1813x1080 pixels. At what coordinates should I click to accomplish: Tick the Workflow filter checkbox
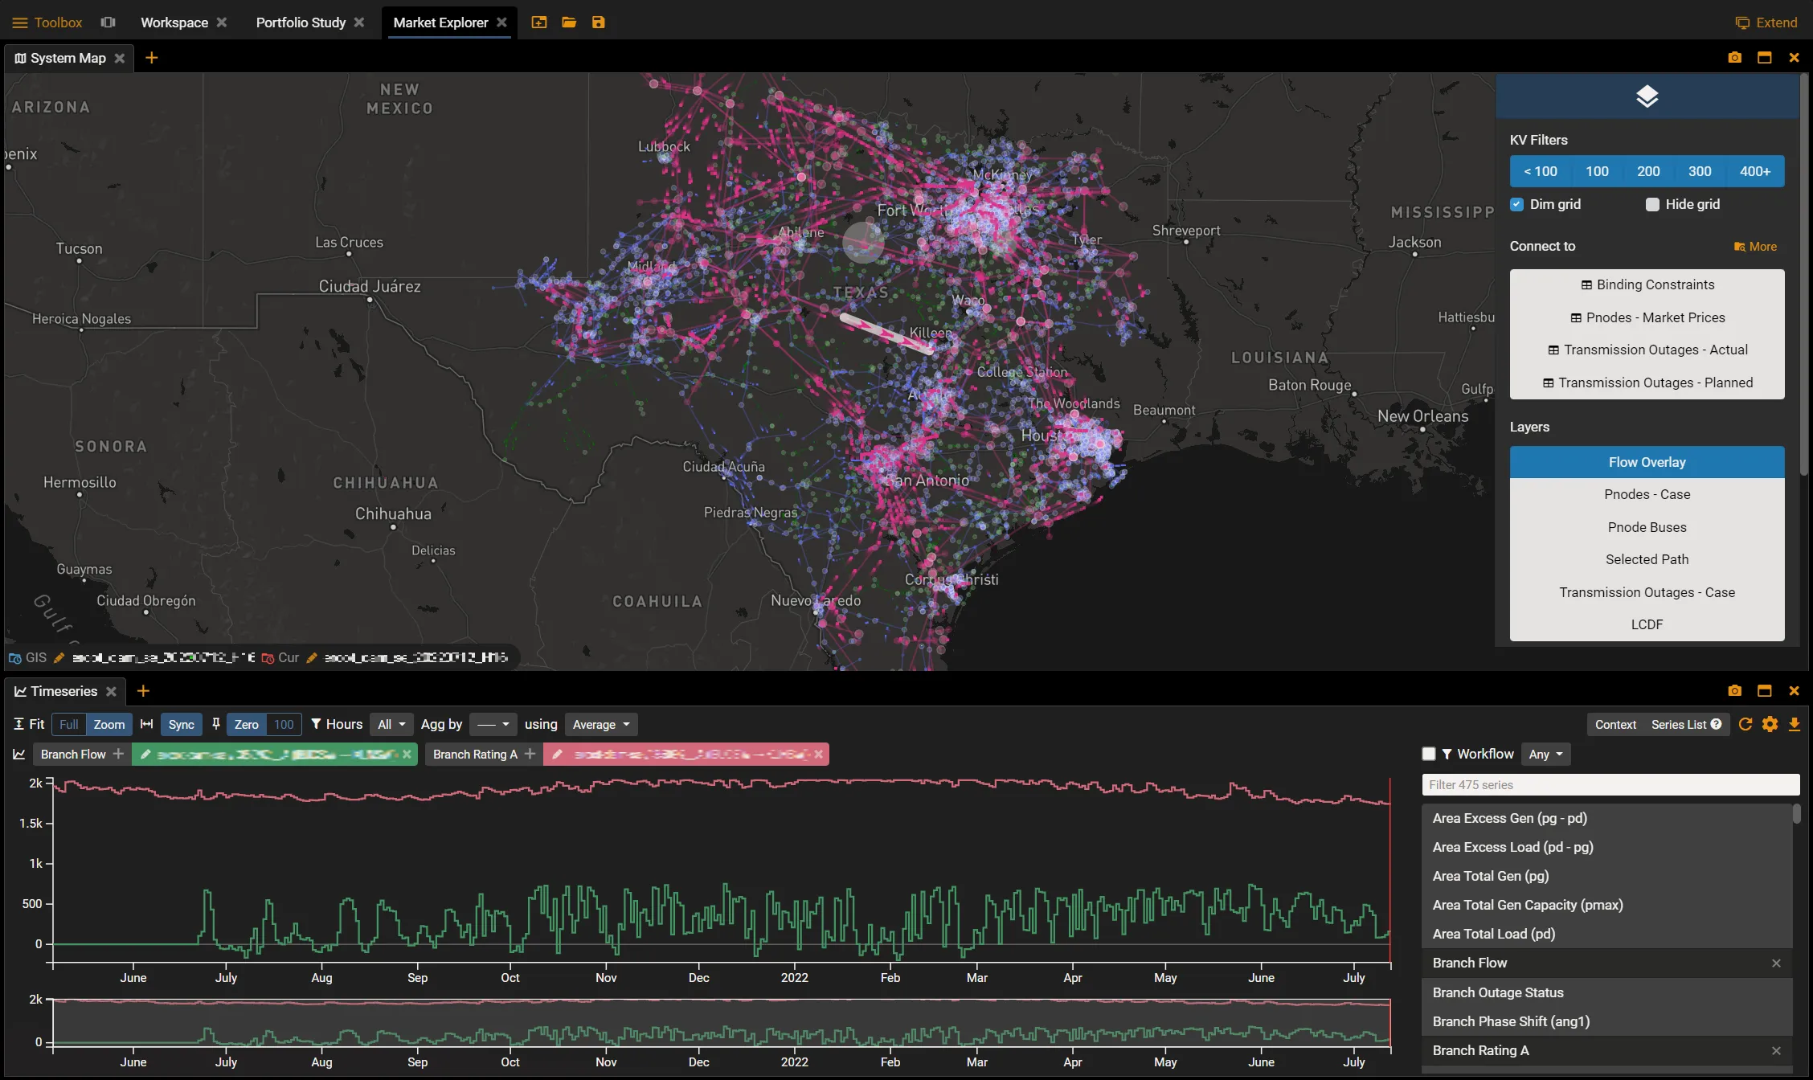tap(1428, 754)
